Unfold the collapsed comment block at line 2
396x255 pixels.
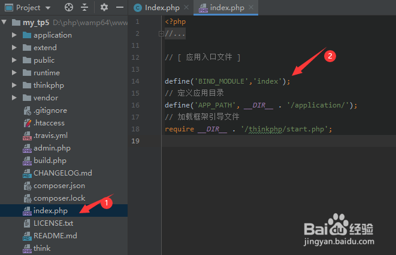coord(161,33)
